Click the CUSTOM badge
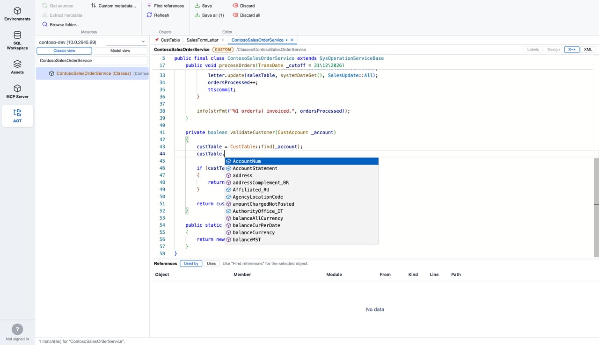This screenshot has height=345, width=599. click(223, 50)
